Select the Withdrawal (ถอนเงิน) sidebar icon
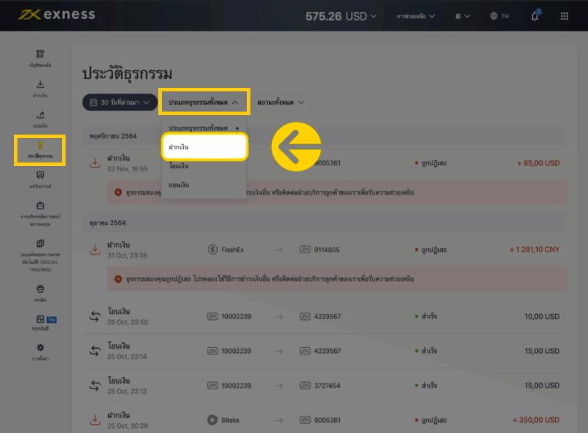The image size is (588, 433). coord(38,117)
